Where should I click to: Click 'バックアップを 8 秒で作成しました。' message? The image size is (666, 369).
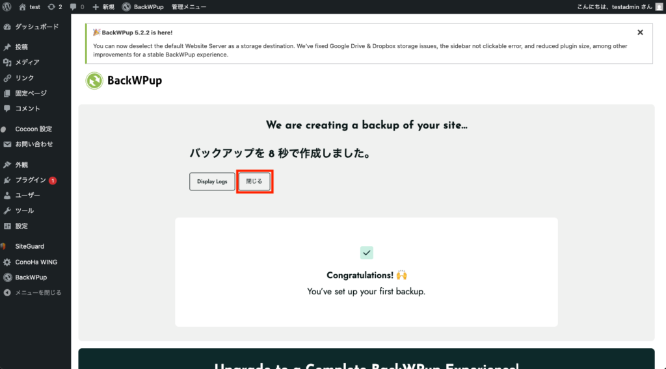coord(280,153)
